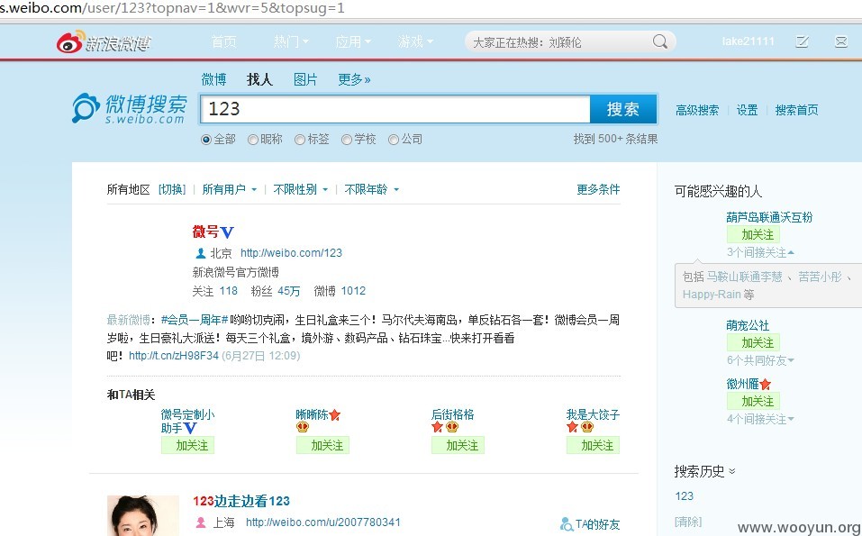Click the pink person icon beside 上海
This screenshot has height=536, width=862.
pos(201,522)
